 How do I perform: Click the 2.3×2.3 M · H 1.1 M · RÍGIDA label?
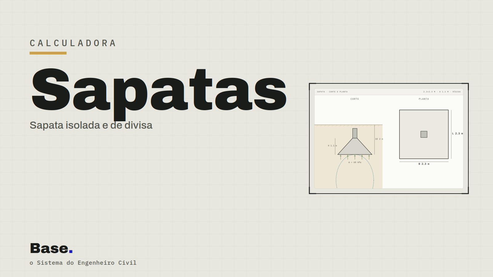[x=442, y=92]
